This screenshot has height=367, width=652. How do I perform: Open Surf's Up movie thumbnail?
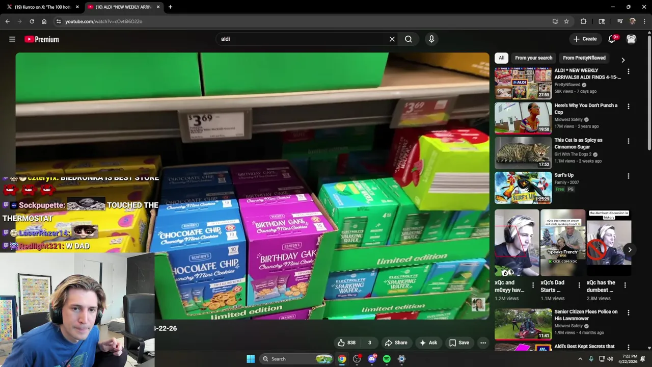click(x=523, y=188)
